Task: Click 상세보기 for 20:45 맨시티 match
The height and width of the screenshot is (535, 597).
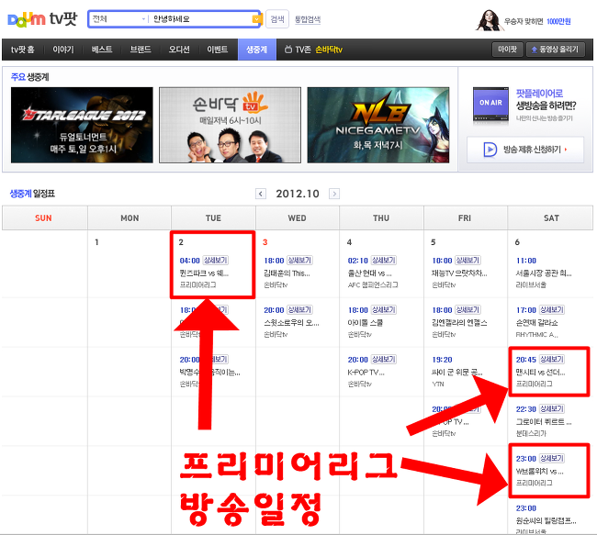Action: [552, 359]
